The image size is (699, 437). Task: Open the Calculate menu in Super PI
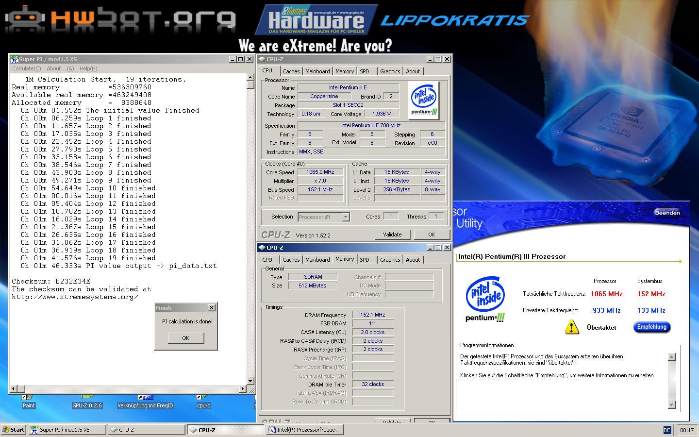point(26,68)
